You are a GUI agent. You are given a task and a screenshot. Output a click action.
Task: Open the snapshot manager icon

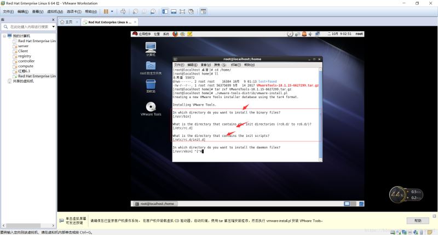tap(153, 11)
